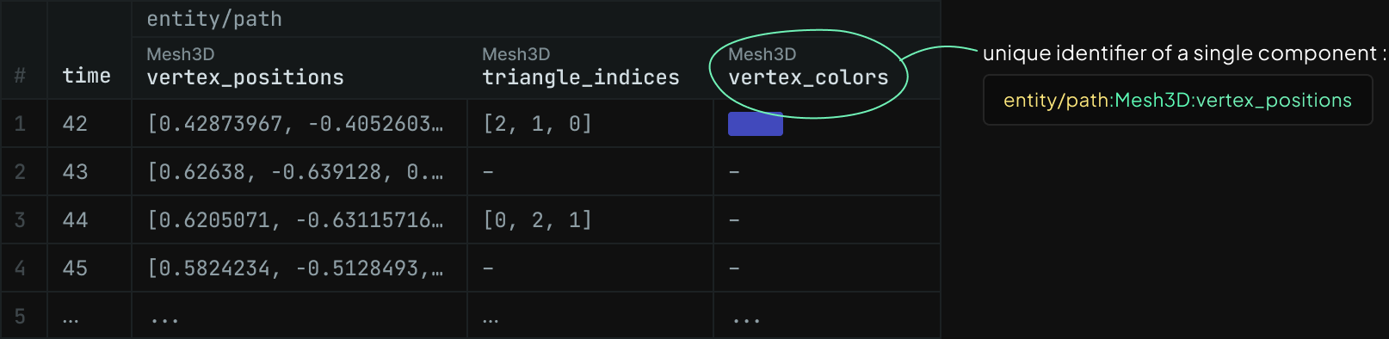The width and height of the screenshot is (1389, 339).
Task: Click the entity/path:Mesh3D:vertex_positions identifier box
Action: point(1177,100)
